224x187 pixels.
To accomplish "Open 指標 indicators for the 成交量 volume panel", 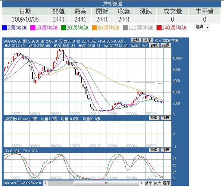I will 165,118.
